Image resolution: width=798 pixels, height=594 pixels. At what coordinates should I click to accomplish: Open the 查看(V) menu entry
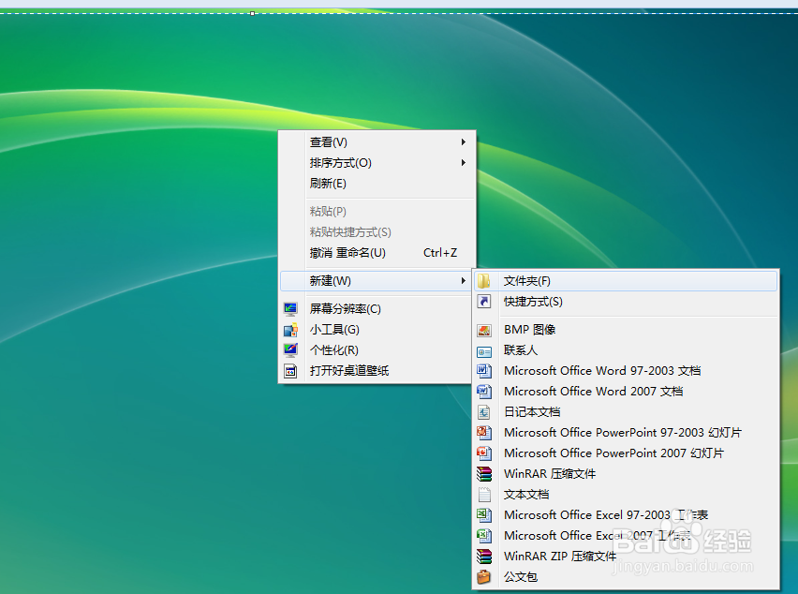[x=377, y=142]
